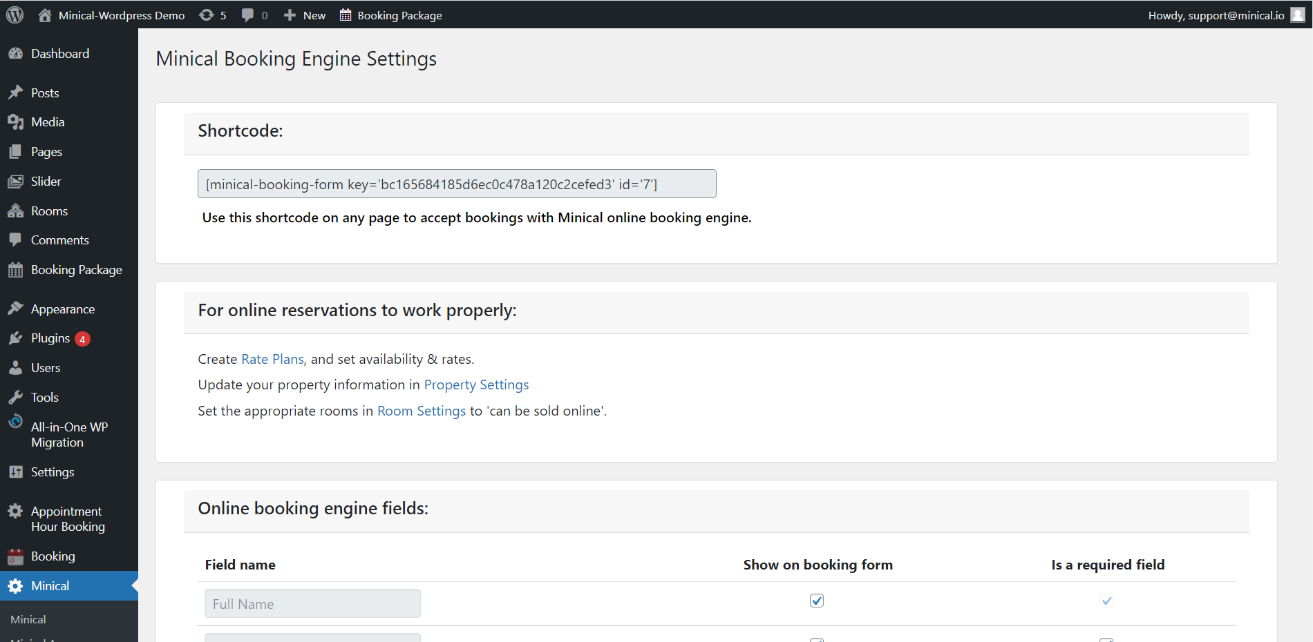Open All-in-One WP Migration menu
Image resolution: width=1313 pixels, height=642 pixels.
pyautogui.click(x=69, y=435)
